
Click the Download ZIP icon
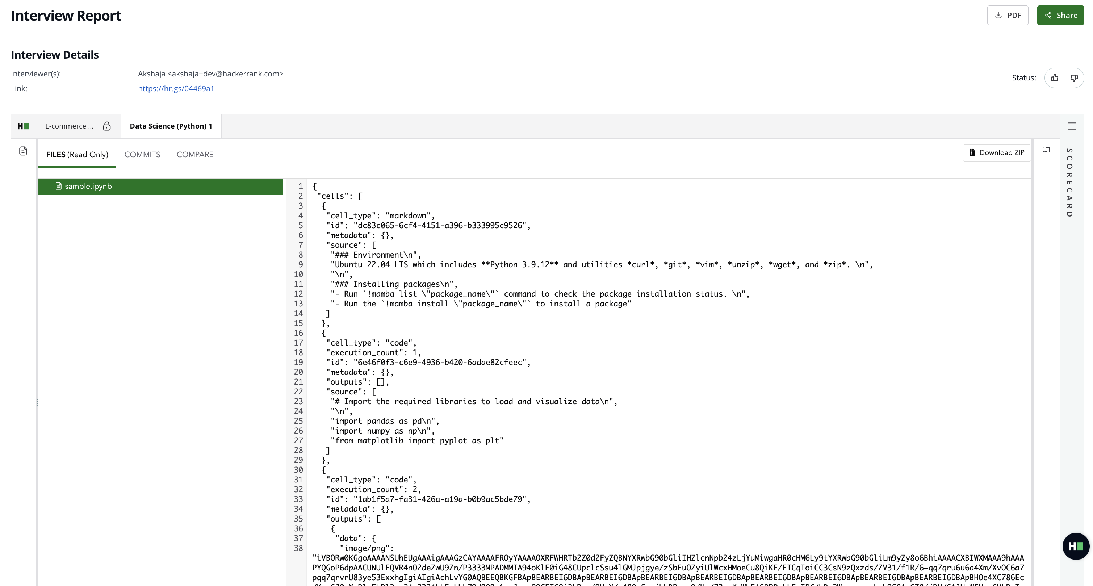tap(972, 152)
